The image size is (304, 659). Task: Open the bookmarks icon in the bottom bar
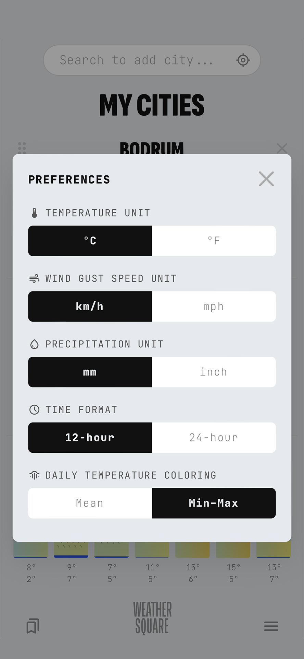[33, 626]
